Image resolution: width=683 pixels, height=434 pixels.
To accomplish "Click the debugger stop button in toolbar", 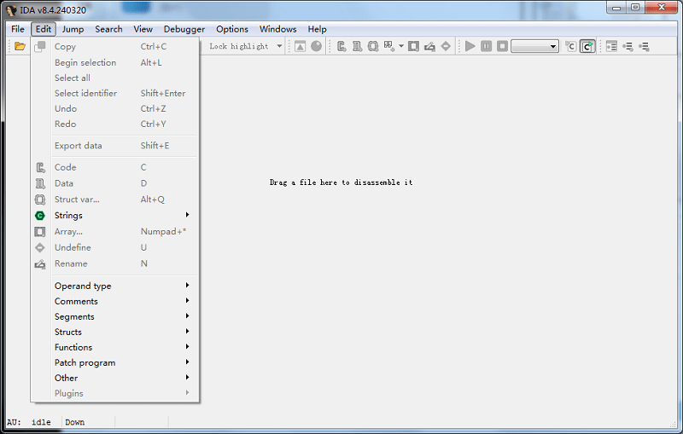I will [x=502, y=46].
